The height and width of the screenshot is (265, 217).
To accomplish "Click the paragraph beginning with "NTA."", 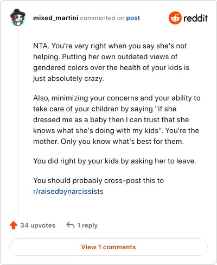I will pyautogui.click(x=111, y=62).
